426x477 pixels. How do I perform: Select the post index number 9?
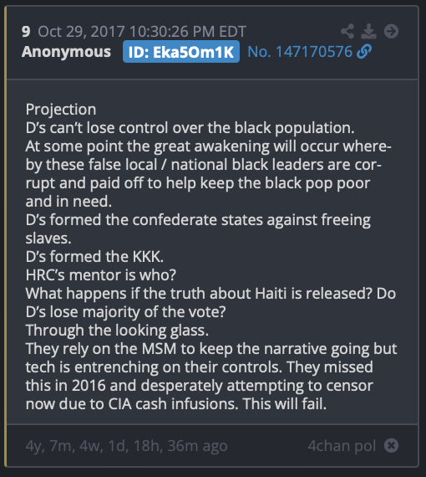coord(26,31)
